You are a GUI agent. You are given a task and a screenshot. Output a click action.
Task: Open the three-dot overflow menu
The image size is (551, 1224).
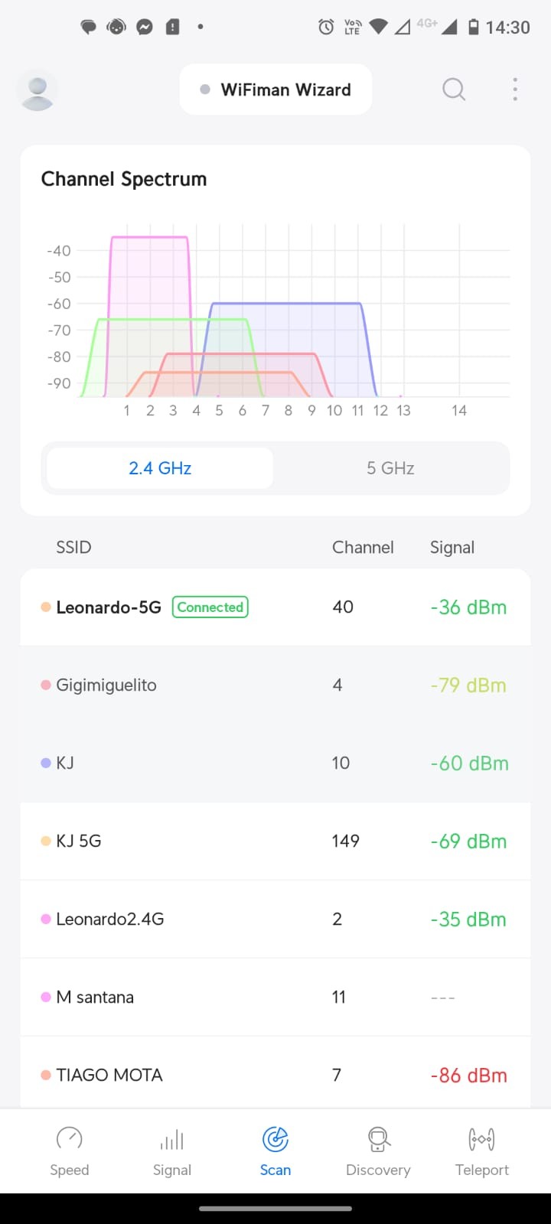(x=515, y=90)
